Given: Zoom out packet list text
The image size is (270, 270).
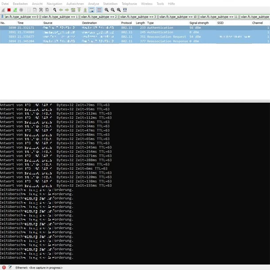Looking at the screenshot, I should 113,10.
